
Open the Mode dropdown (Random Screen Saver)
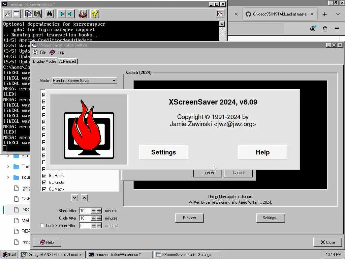pos(85,81)
